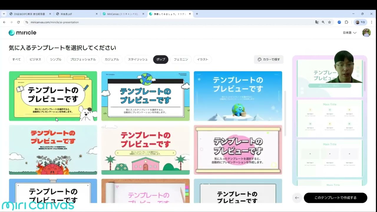
Task: Select the first Main Title preview slide
Action: coord(330,118)
